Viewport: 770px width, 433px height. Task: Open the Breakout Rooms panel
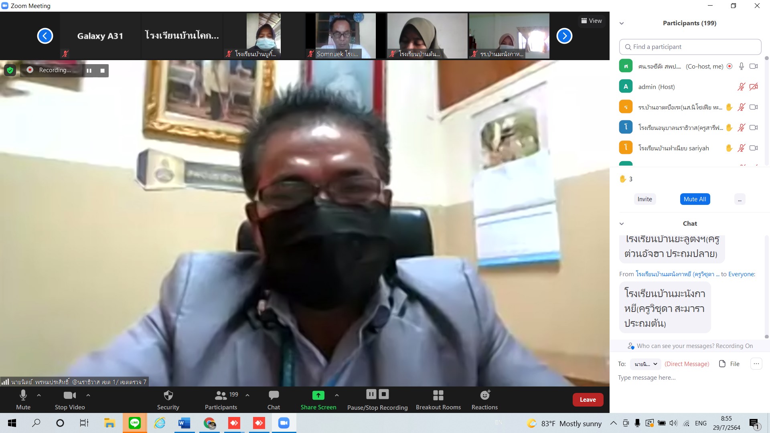click(x=438, y=399)
